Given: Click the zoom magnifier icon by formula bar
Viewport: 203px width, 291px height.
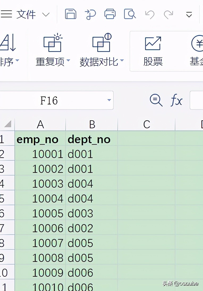Looking at the screenshot, I should click(x=156, y=100).
